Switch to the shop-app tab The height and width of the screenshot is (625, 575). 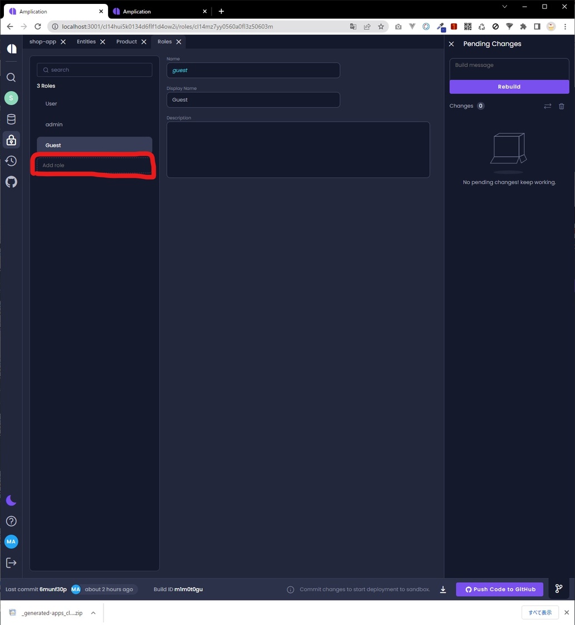43,41
